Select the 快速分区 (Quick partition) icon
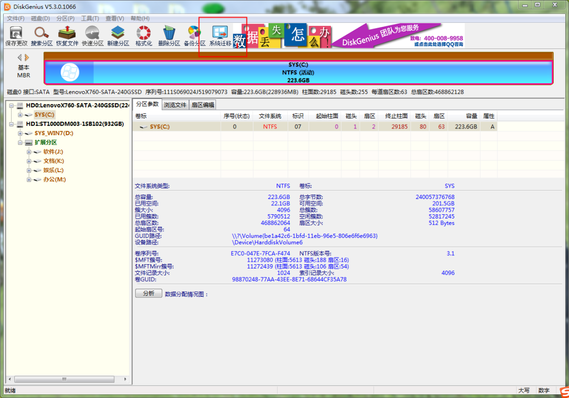The height and width of the screenshot is (398, 569). 93,35
